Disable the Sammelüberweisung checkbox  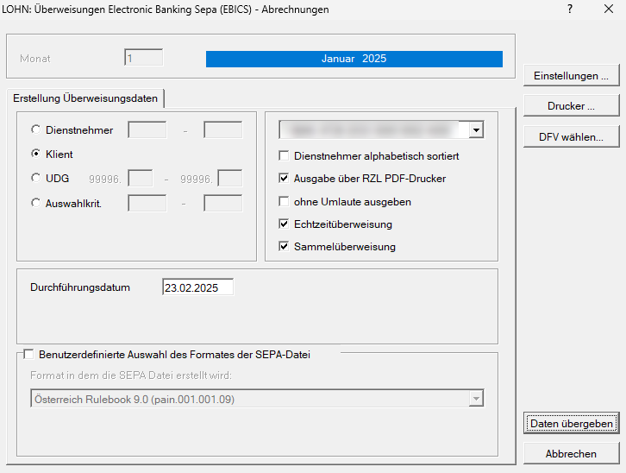(284, 247)
